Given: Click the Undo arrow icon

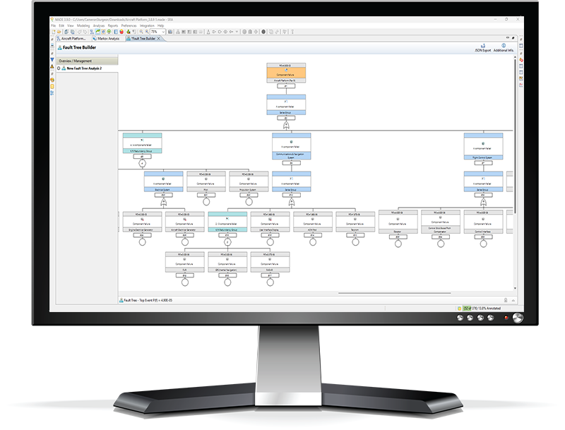Looking at the screenshot, I should coord(79,30).
